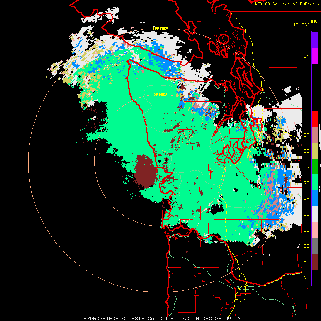Click the RF legend label
The height and width of the screenshot is (321, 321).
[x=306, y=40]
